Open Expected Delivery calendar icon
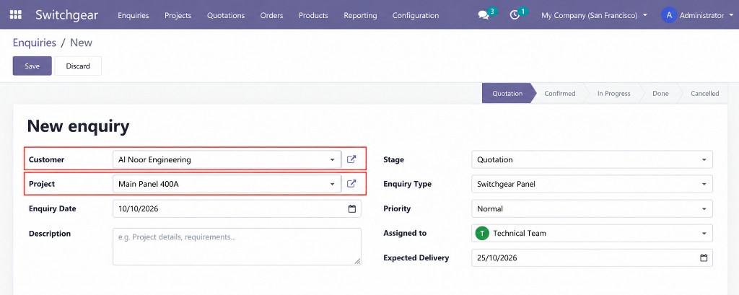Screen dimensions: 739x295 [x=704, y=257]
